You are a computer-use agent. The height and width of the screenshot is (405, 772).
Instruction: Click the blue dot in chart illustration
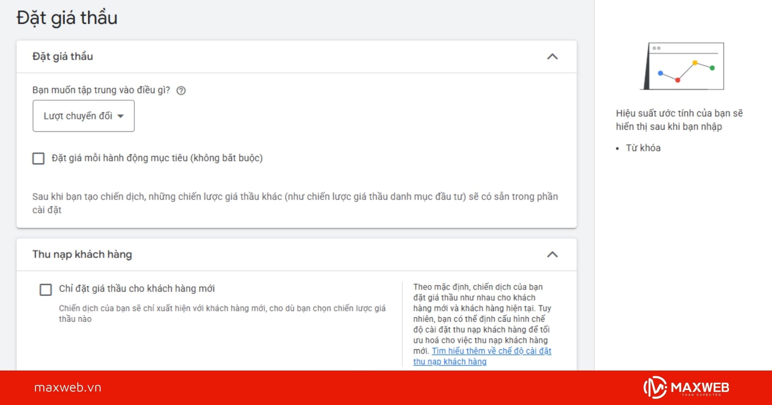[x=660, y=73]
